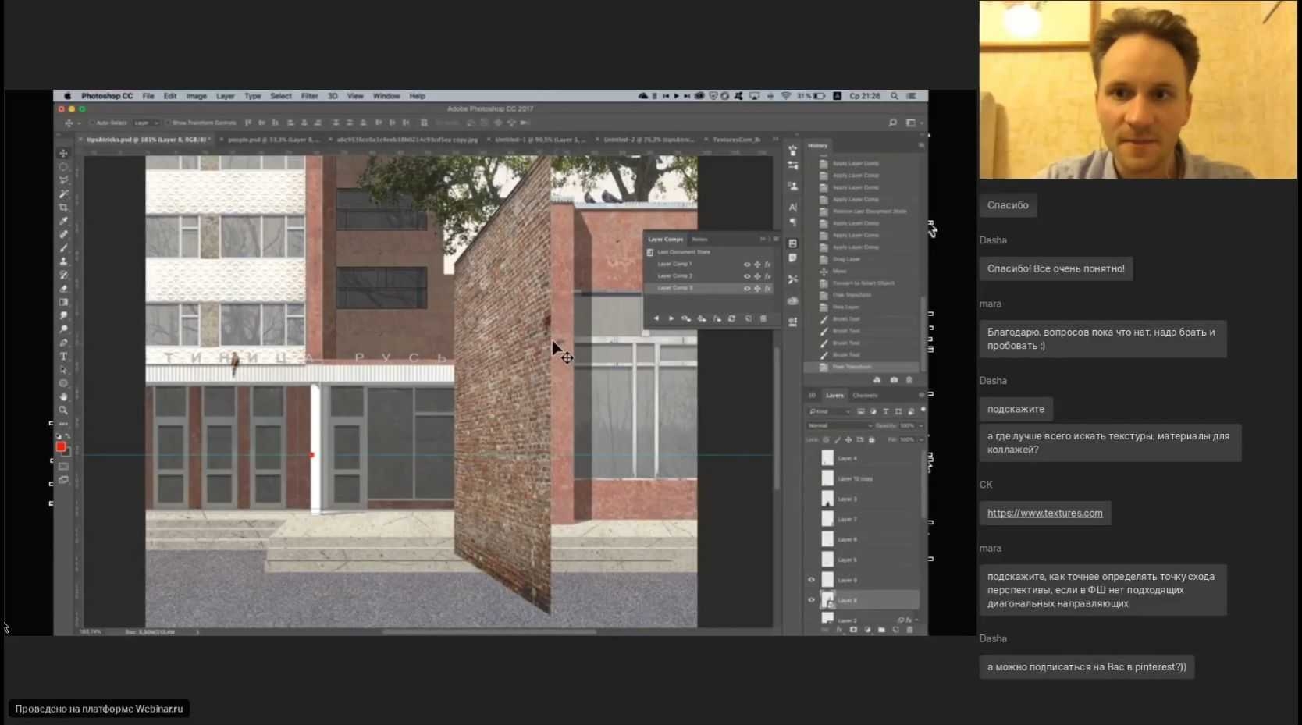Enable Show Transform Controls checkbox
Viewport: 1302px width, 725px height.
pyautogui.click(x=168, y=123)
